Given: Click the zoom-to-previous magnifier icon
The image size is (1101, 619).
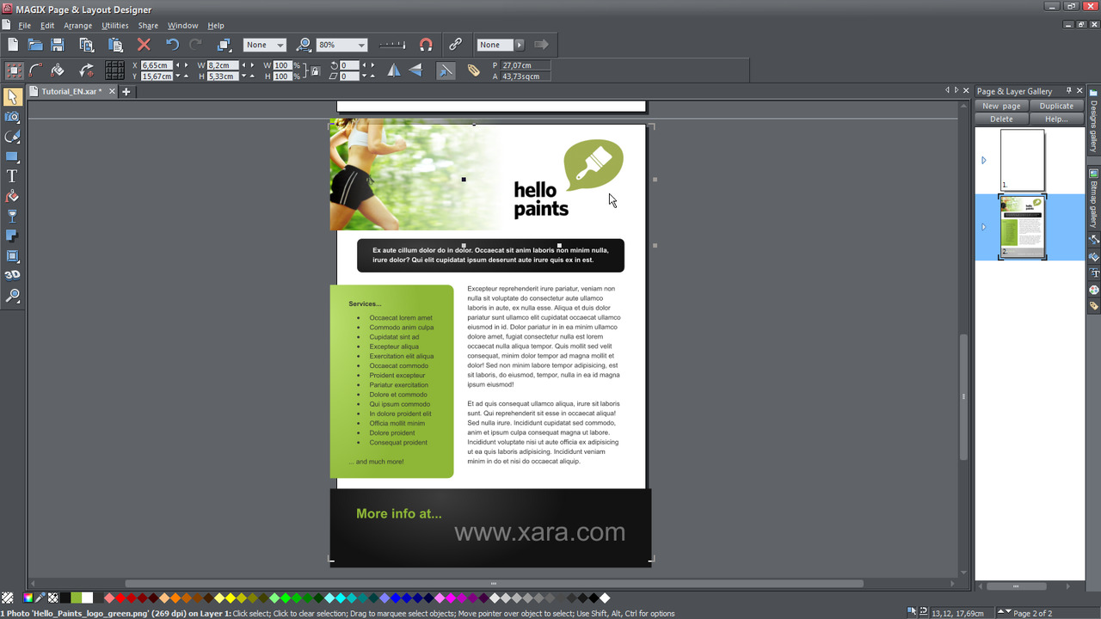Looking at the screenshot, I should (303, 45).
